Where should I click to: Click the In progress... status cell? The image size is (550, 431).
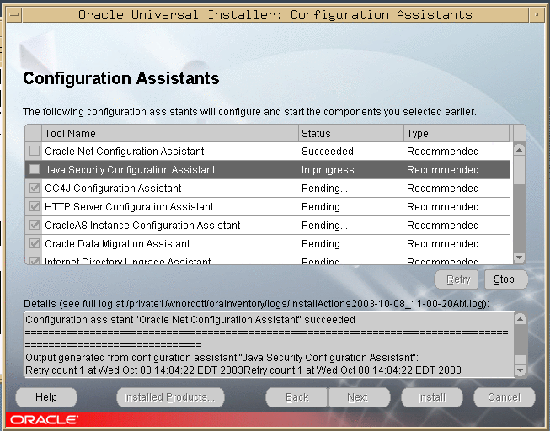coord(351,170)
